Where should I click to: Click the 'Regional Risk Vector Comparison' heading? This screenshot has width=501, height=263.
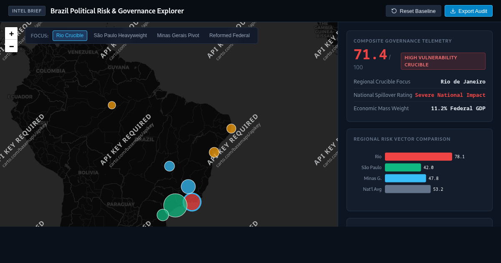click(x=402, y=139)
